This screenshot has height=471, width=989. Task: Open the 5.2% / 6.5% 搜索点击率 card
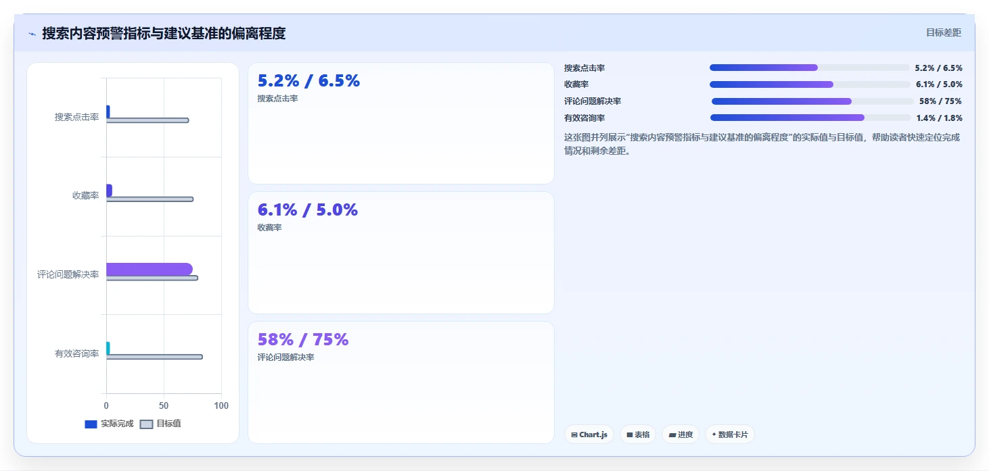coord(401,123)
